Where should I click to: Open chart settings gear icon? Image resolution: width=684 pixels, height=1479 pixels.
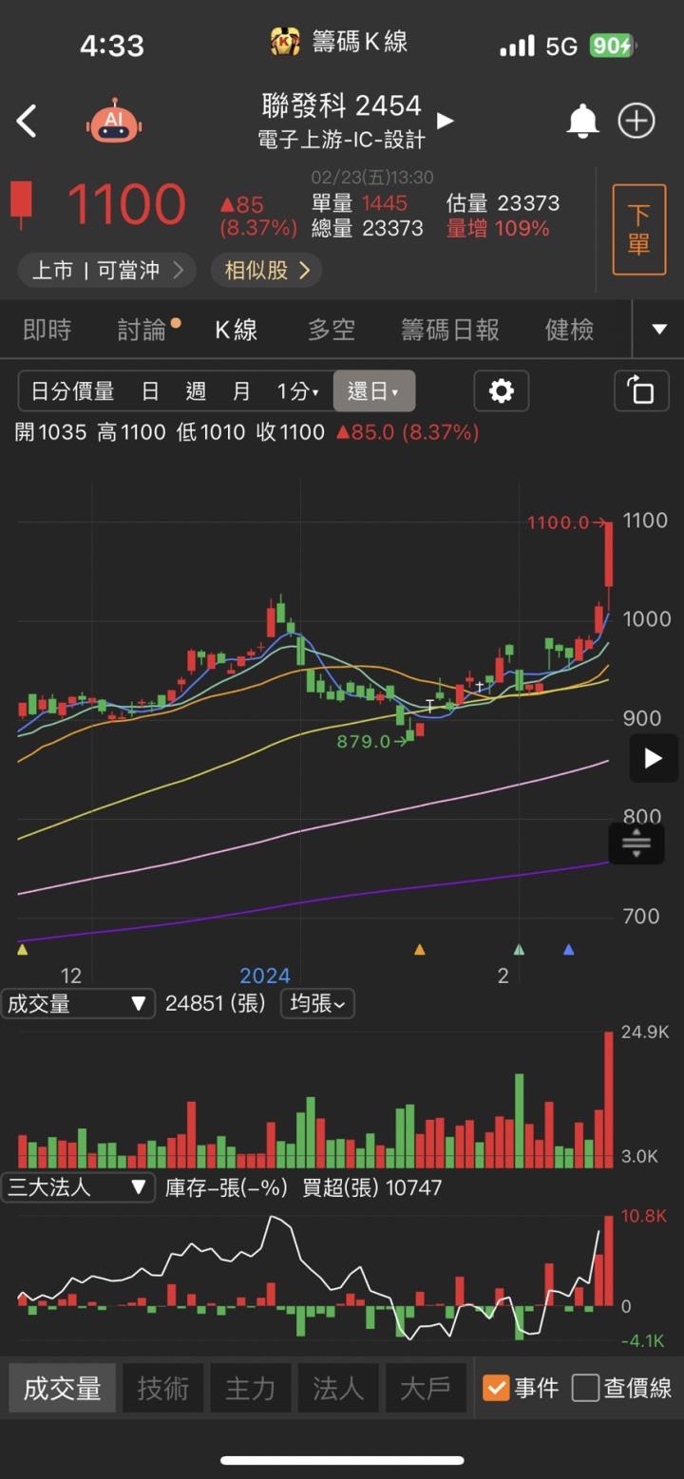click(501, 390)
